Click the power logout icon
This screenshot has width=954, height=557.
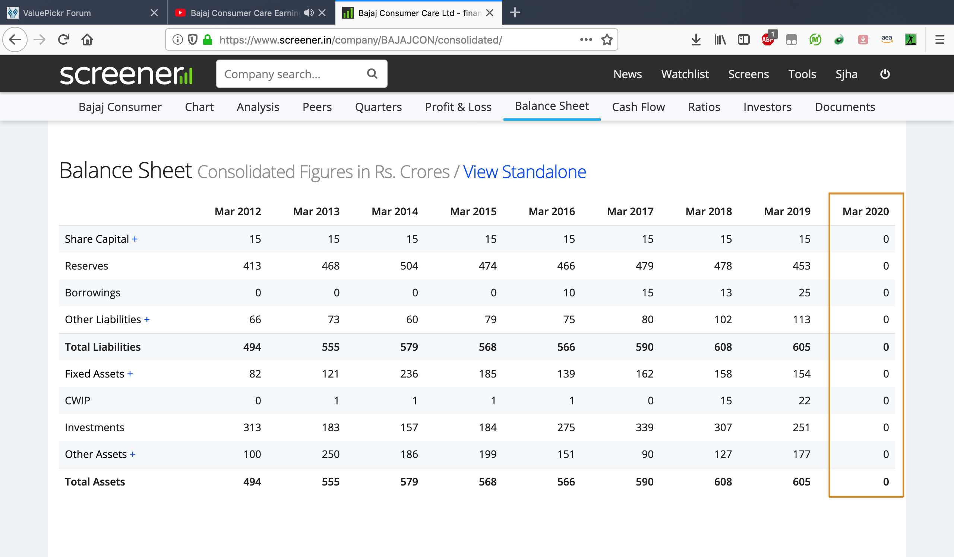coord(884,74)
